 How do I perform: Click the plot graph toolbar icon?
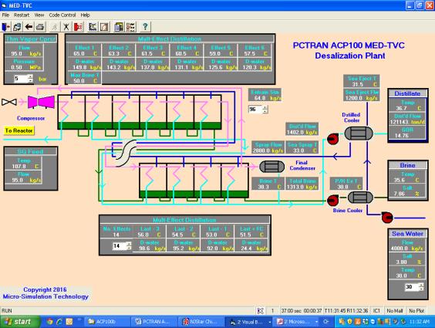pyautogui.click(x=93, y=27)
